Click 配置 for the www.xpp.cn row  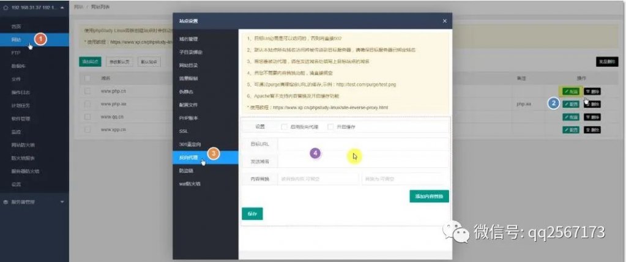tap(571, 130)
